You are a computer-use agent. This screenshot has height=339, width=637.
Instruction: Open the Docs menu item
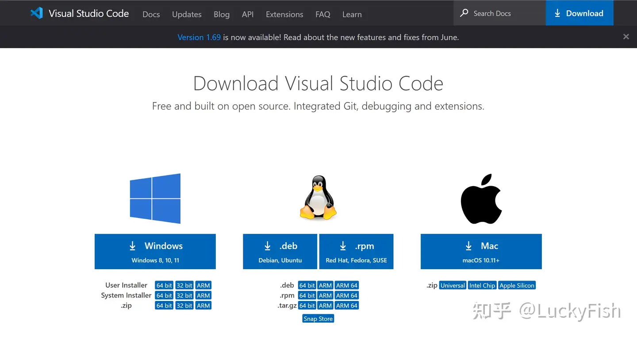point(151,14)
